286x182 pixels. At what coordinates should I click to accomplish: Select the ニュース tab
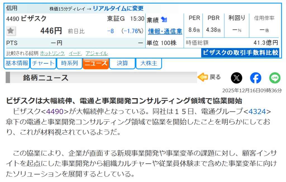(x=96, y=63)
